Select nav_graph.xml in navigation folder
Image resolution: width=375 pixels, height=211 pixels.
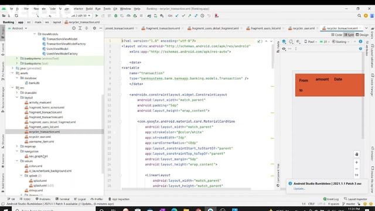pyautogui.click(x=36, y=156)
